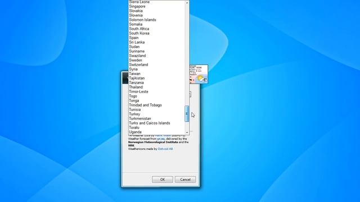Select Sweden list entry
Screen dimensions: 360x202
(x=156, y=60)
